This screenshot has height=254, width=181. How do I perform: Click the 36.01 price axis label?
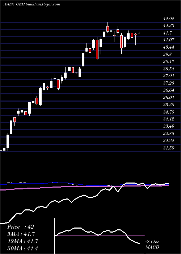tap(169, 98)
